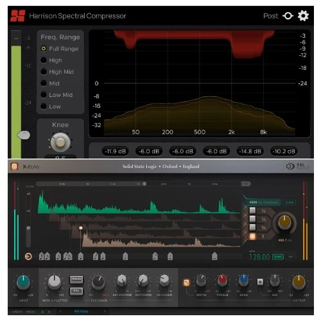Toggle the orange link button beside Width
321x321 pixels.
(186, 282)
